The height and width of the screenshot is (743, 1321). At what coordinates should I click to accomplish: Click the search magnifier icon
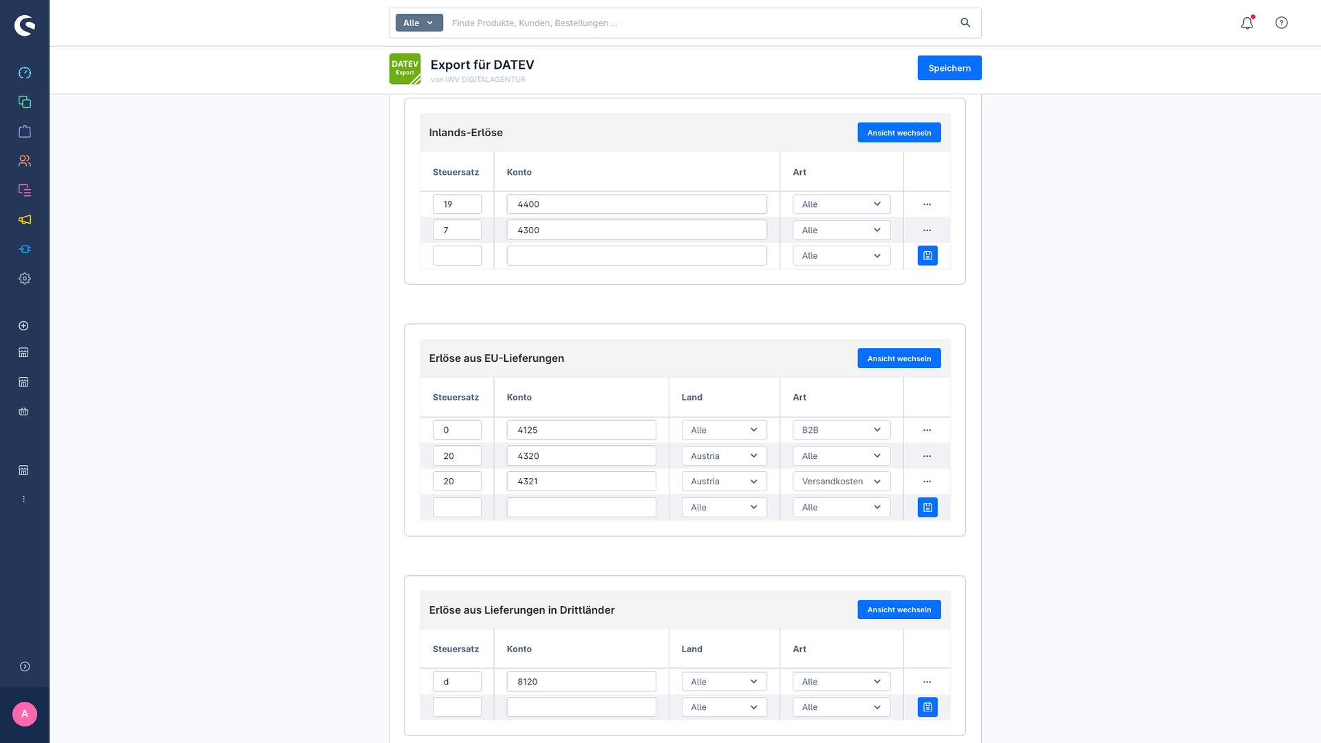coord(965,23)
